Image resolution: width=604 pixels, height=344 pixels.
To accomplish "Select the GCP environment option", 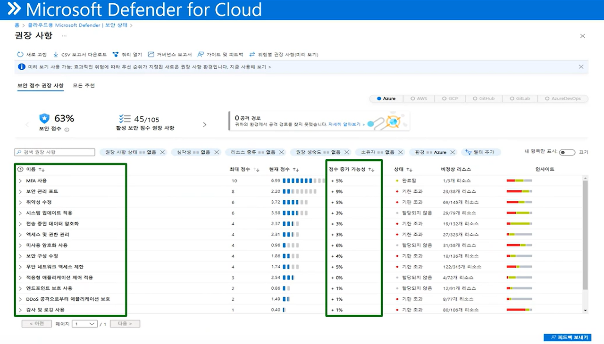I will click(450, 98).
